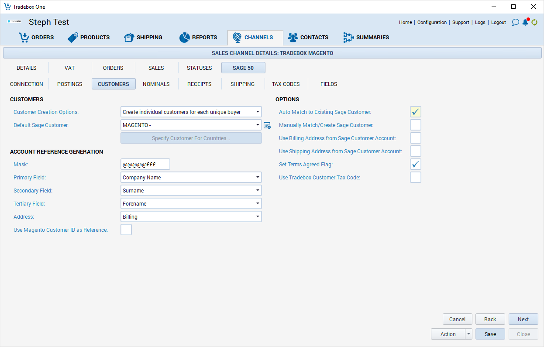Tick Use Magento Customer ID as Reference
The height and width of the screenshot is (347, 544).
coord(126,230)
